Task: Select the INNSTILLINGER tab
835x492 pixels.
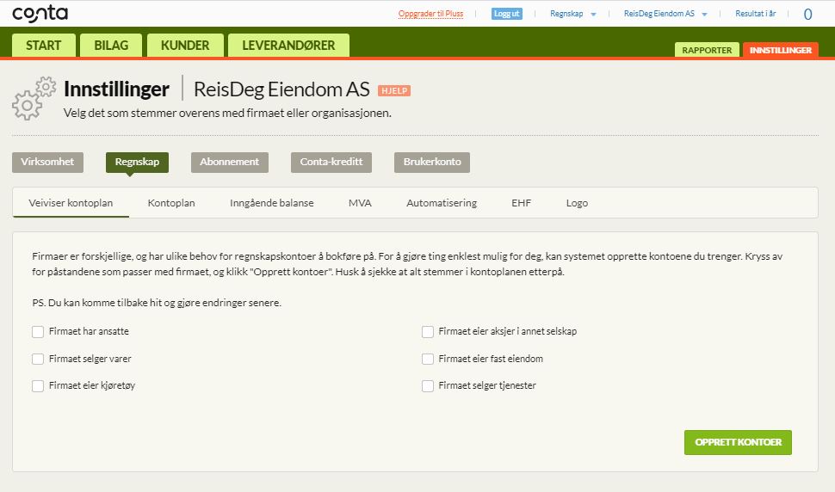Action: 781,50
